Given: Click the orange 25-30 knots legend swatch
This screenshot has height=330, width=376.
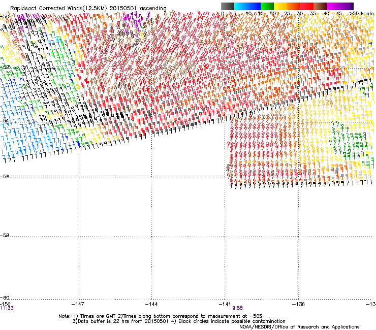Looking at the screenshot, I should point(294,6).
